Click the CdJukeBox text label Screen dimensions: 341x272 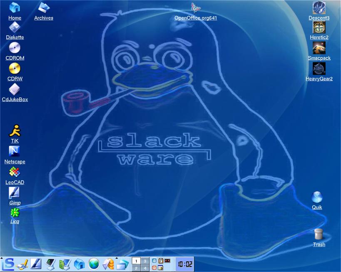tap(15, 100)
